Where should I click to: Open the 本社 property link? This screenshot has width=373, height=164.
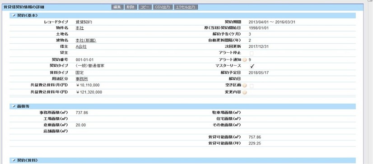[x=79, y=28]
